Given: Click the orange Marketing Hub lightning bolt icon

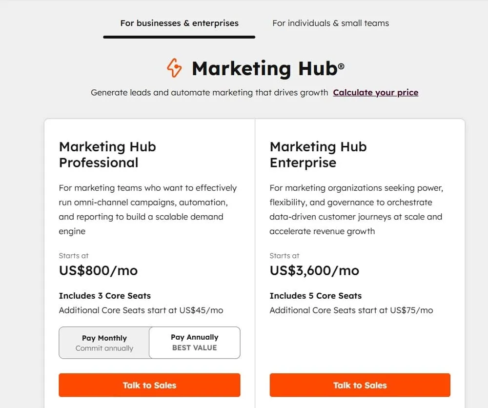Looking at the screenshot, I should 174,68.
